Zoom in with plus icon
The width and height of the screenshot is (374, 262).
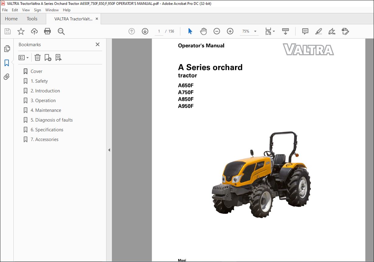tap(230, 31)
